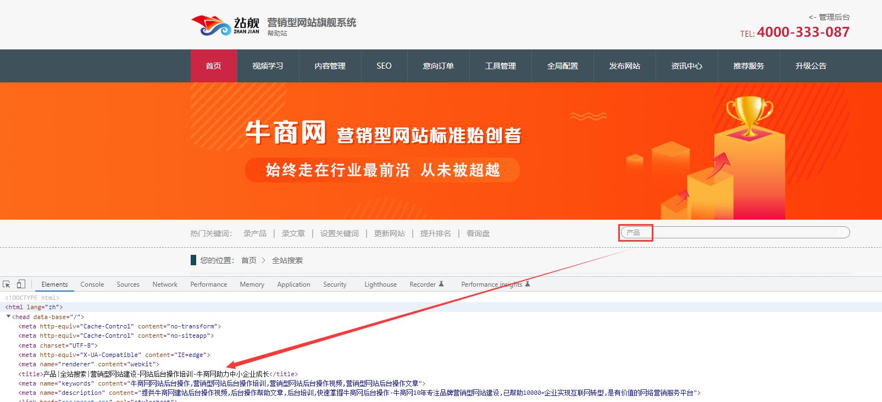The width and height of the screenshot is (882, 402).
Task: Collapse the head element tree node
Action: click(x=8, y=317)
